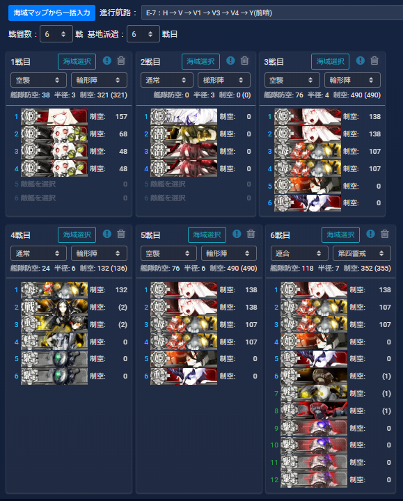This screenshot has height=501, width=403.
Task: Open the info alert icon in 4戦目
Action: tap(107, 234)
